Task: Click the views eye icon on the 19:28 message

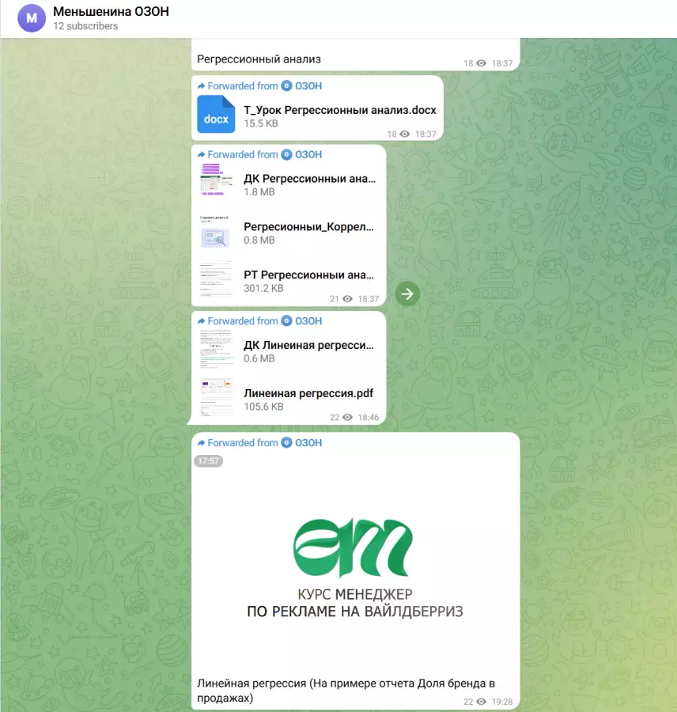Action: coord(481,702)
